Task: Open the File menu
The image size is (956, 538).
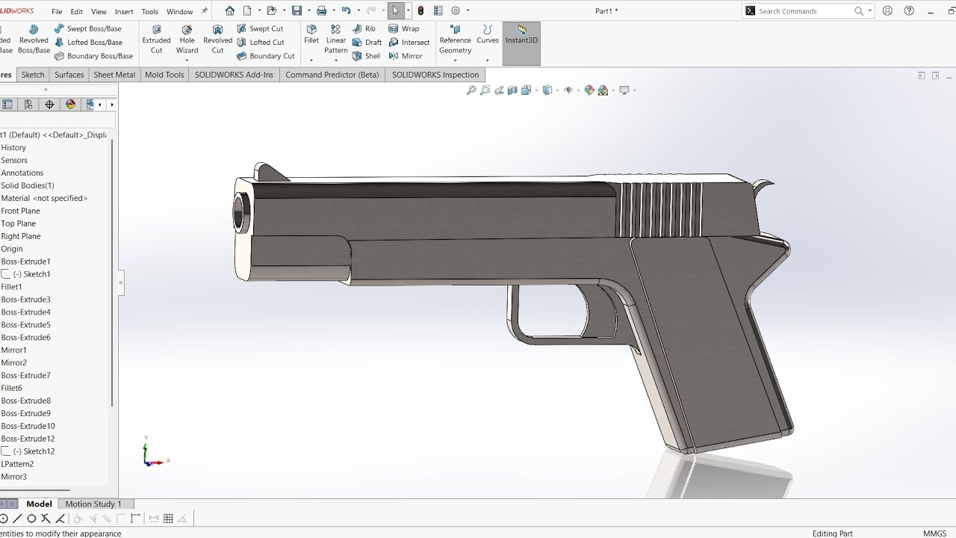Action: pos(57,11)
